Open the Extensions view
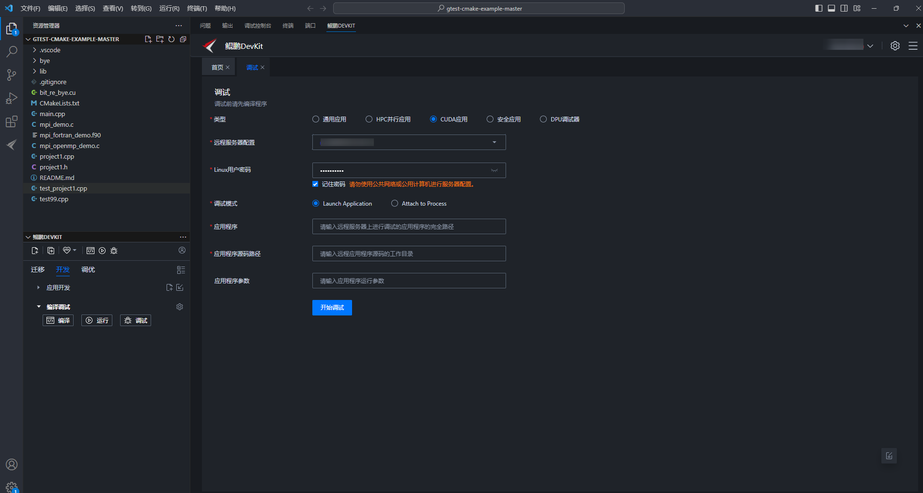923x493 pixels. coord(12,121)
